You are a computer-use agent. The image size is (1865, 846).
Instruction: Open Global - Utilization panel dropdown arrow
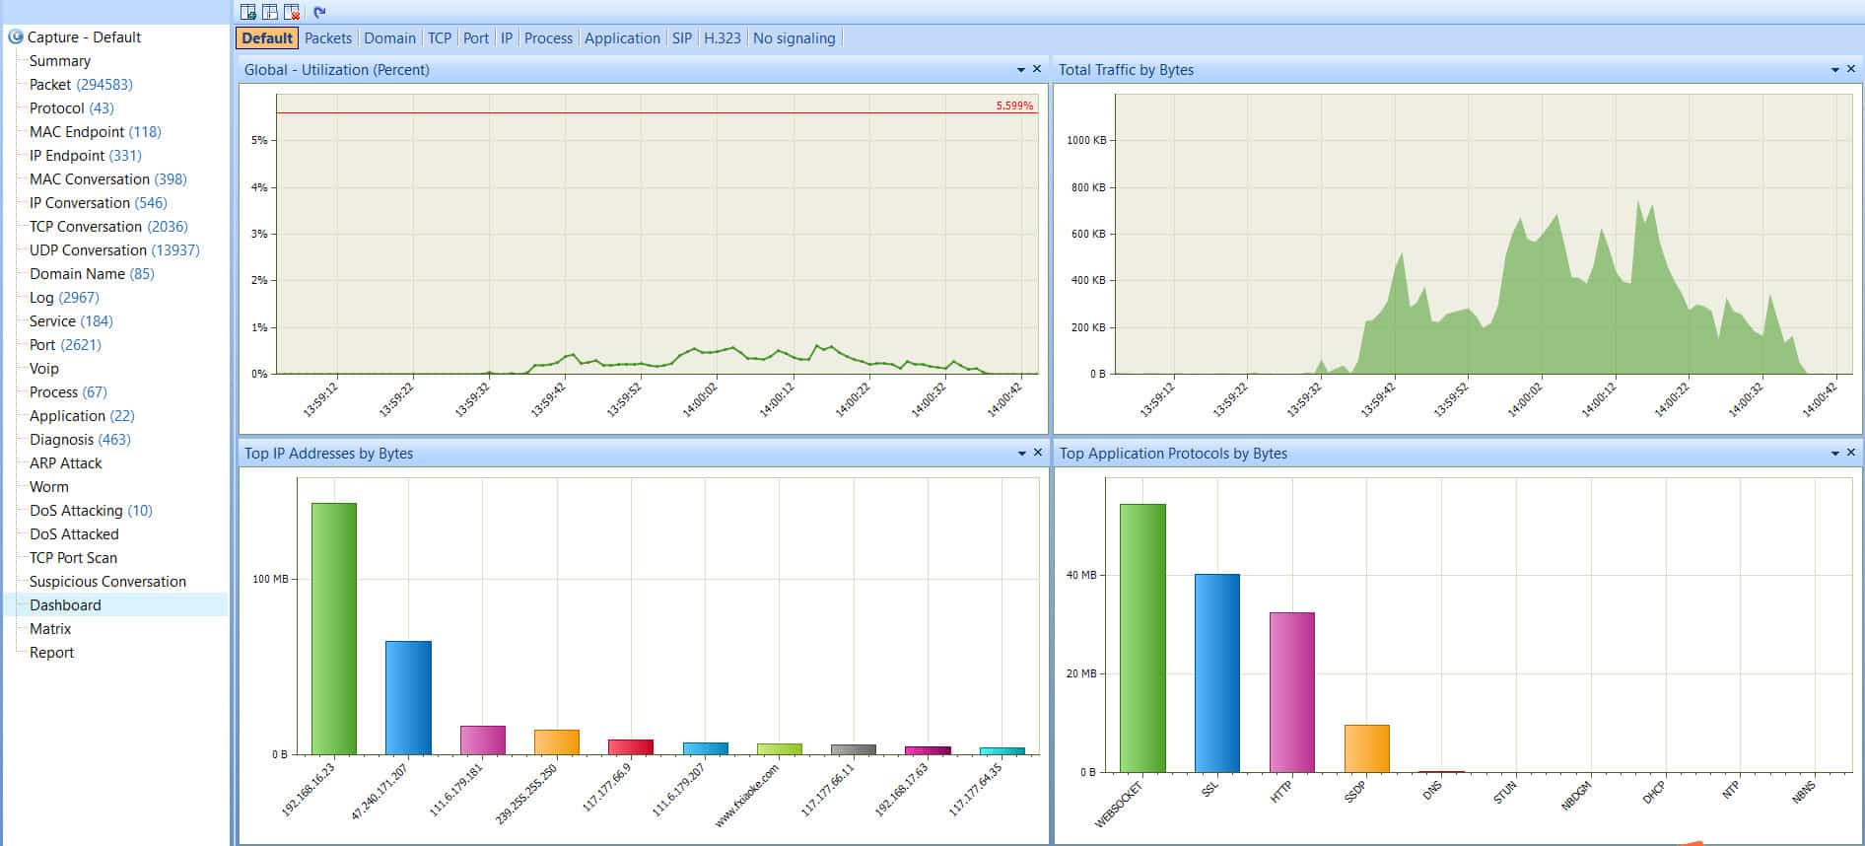coord(1021,70)
